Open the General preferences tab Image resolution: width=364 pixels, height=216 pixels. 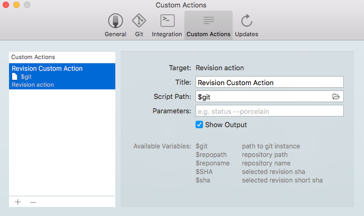click(115, 24)
